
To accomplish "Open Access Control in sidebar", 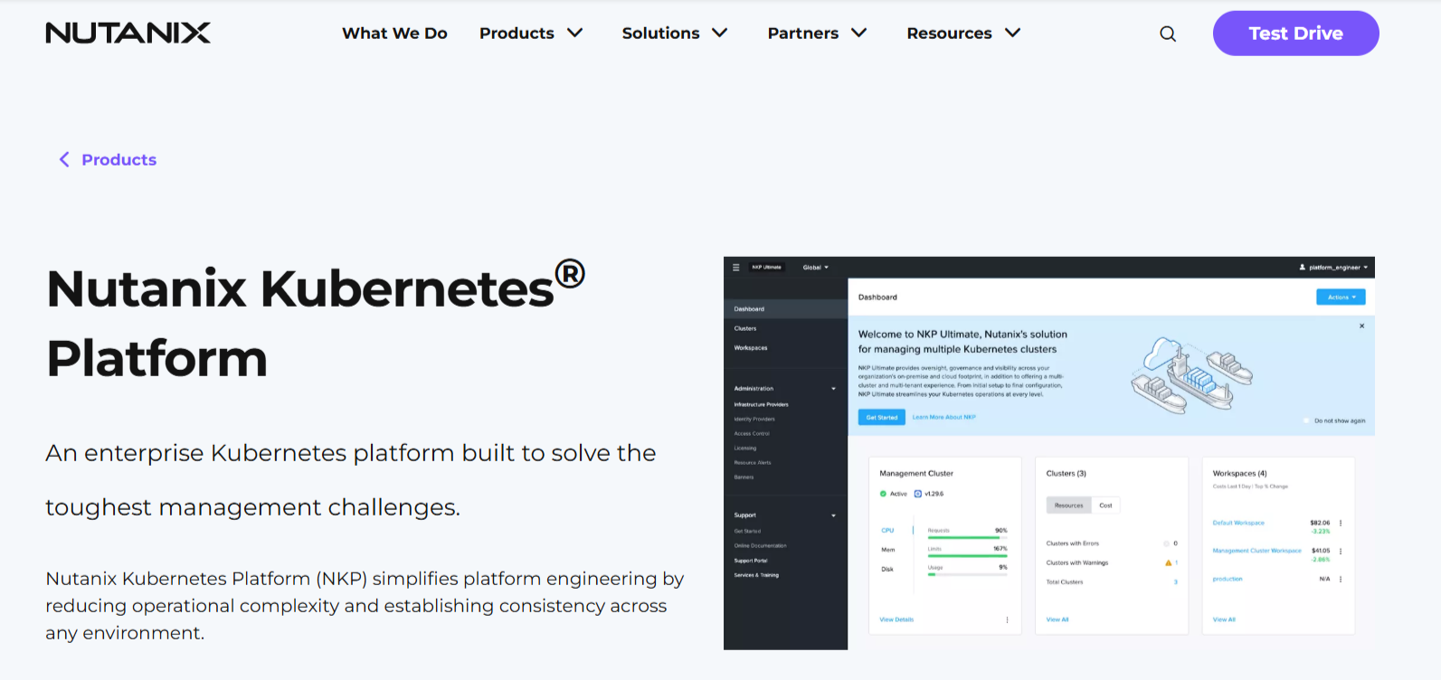I will [x=752, y=433].
